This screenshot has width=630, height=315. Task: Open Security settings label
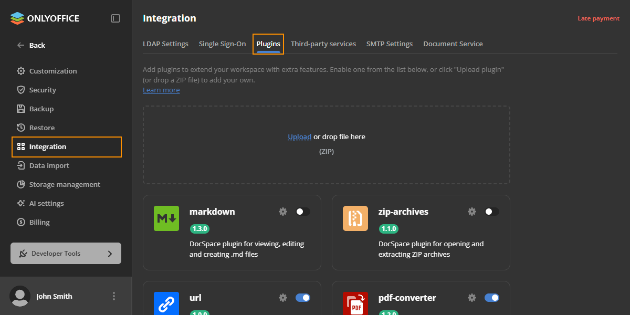(43, 90)
